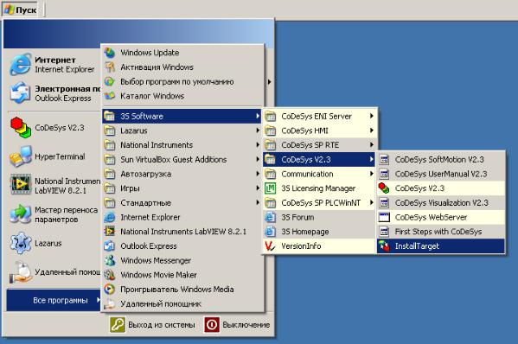Viewport: 518px width, 344px height.
Task: Click the CoDeSys WebServer window icon
Action: click(384, 217)
